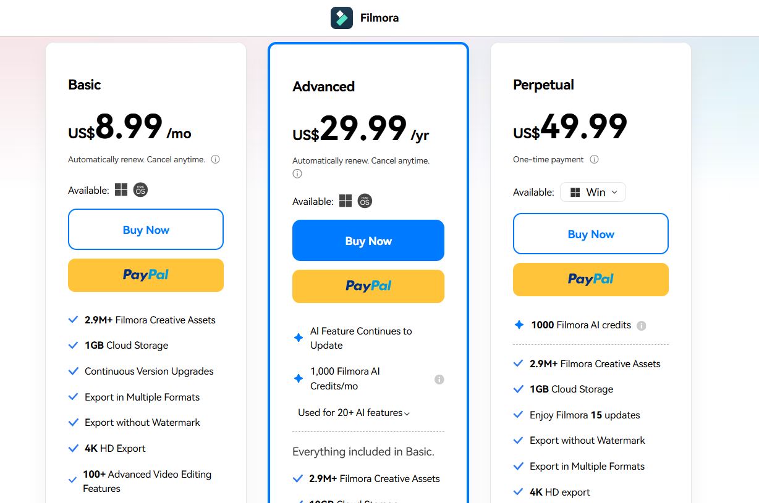The image size is (759, 503).
Task: Pay with PayPal for the Basic plan
Action: click(145, 275)
